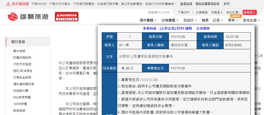264x115 pixels.
Task: Open the Lion Travel logo homepage
Action: point(28,17)
